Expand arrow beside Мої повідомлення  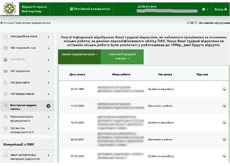(x=49, y=94)
